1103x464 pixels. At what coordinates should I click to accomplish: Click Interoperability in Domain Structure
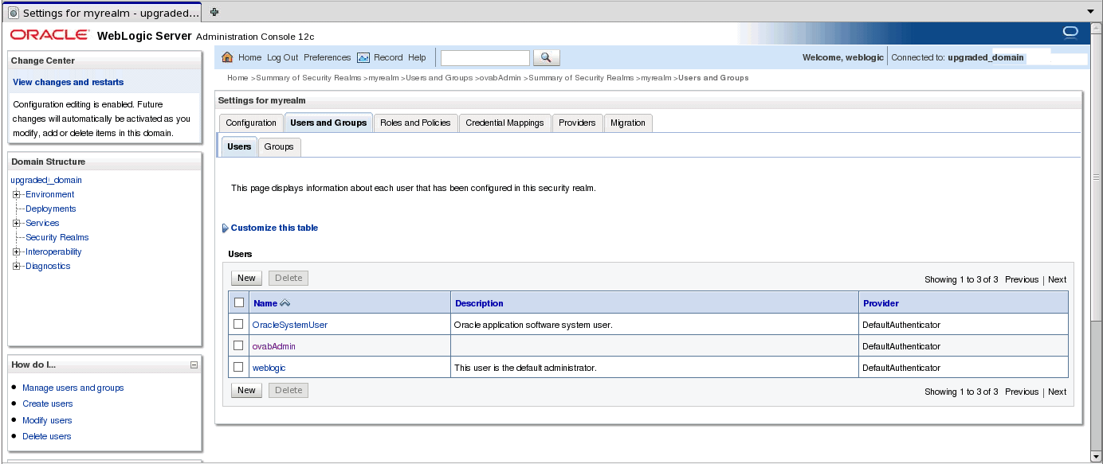(x=53, y=251)
